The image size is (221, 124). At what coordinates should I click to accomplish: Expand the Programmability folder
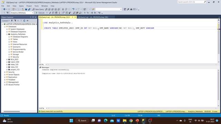[x=9, y=49]
